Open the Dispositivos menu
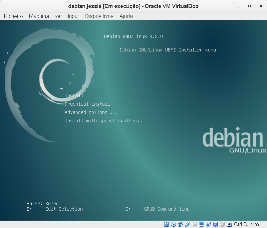The width and height of the screenshot is (267, 228). tap(99, 16)
